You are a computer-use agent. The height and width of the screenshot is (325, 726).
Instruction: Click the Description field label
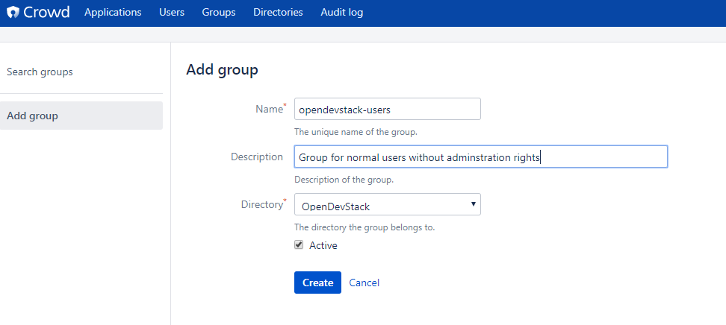tap(257, 157)
